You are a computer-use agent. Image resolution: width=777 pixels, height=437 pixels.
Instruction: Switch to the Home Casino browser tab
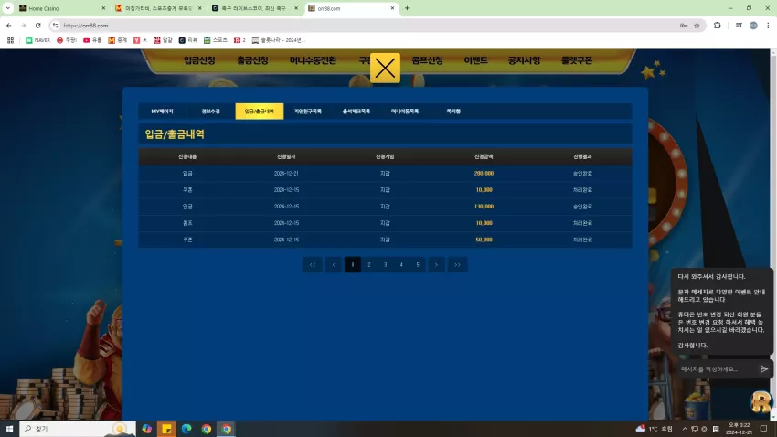click(x=59, y=8)
